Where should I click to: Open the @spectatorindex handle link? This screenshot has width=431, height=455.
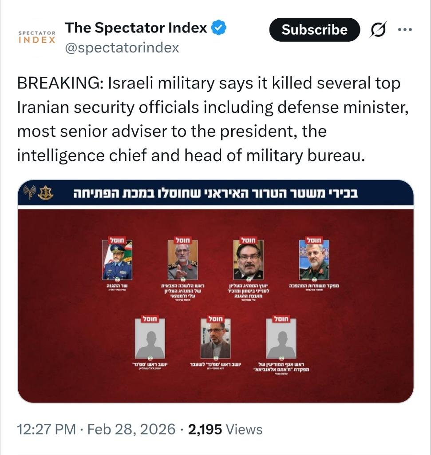coord(122,48)
